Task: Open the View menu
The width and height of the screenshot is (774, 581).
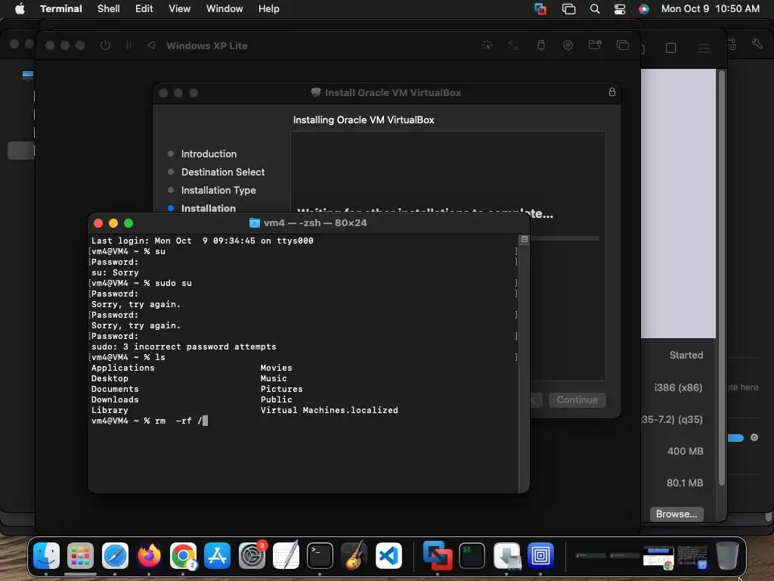Action: point(180,9)
